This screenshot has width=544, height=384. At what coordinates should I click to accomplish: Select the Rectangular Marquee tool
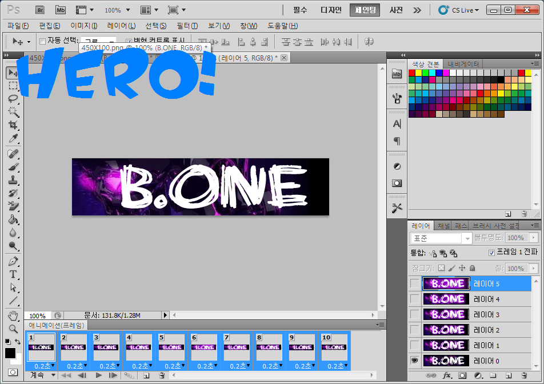tap(13, 86)
